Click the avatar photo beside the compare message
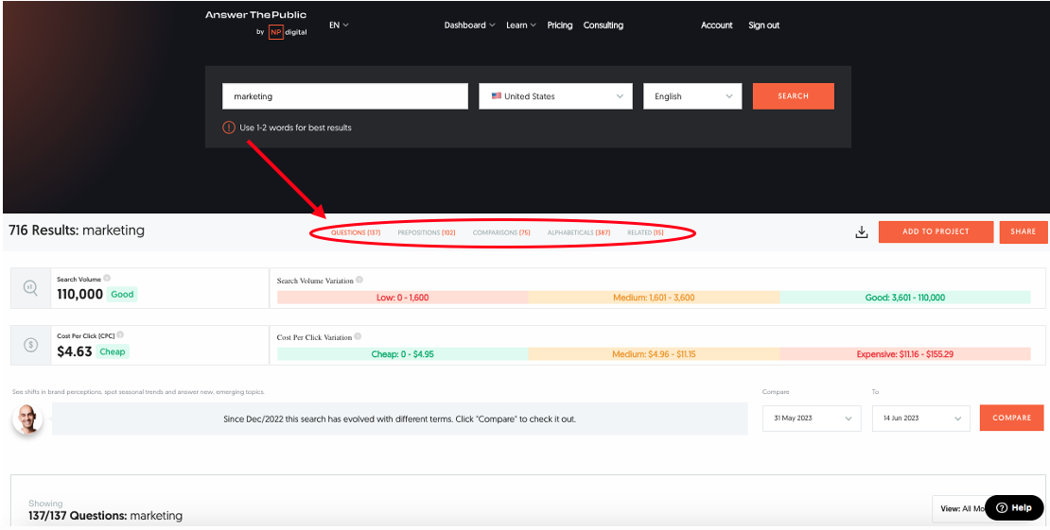Screen dimensions: 1050x530 click(28, 419)
